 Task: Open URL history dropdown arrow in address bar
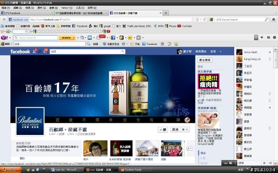201,19
